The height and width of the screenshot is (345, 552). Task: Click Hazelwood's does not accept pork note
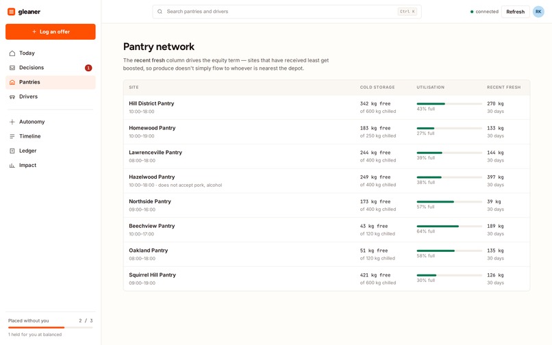[190, 186]
